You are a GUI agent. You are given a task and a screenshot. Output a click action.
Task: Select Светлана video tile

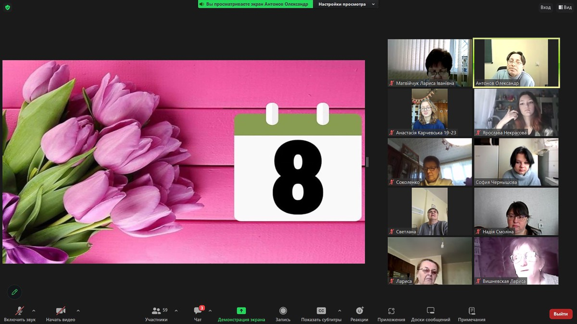coord(430,211)
